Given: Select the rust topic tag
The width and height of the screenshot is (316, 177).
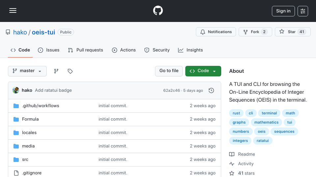Looking at the screenshot, I should coord(236,113).
